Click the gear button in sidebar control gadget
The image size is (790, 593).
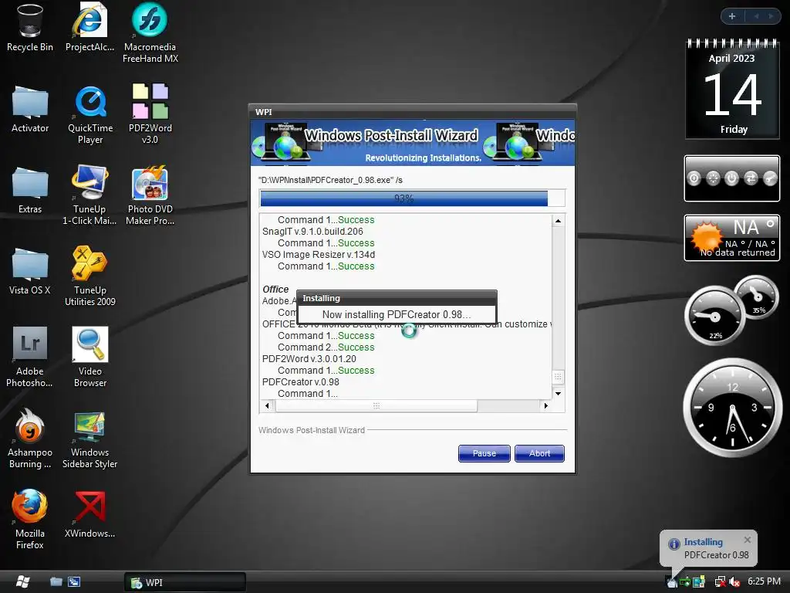point(713,178)
